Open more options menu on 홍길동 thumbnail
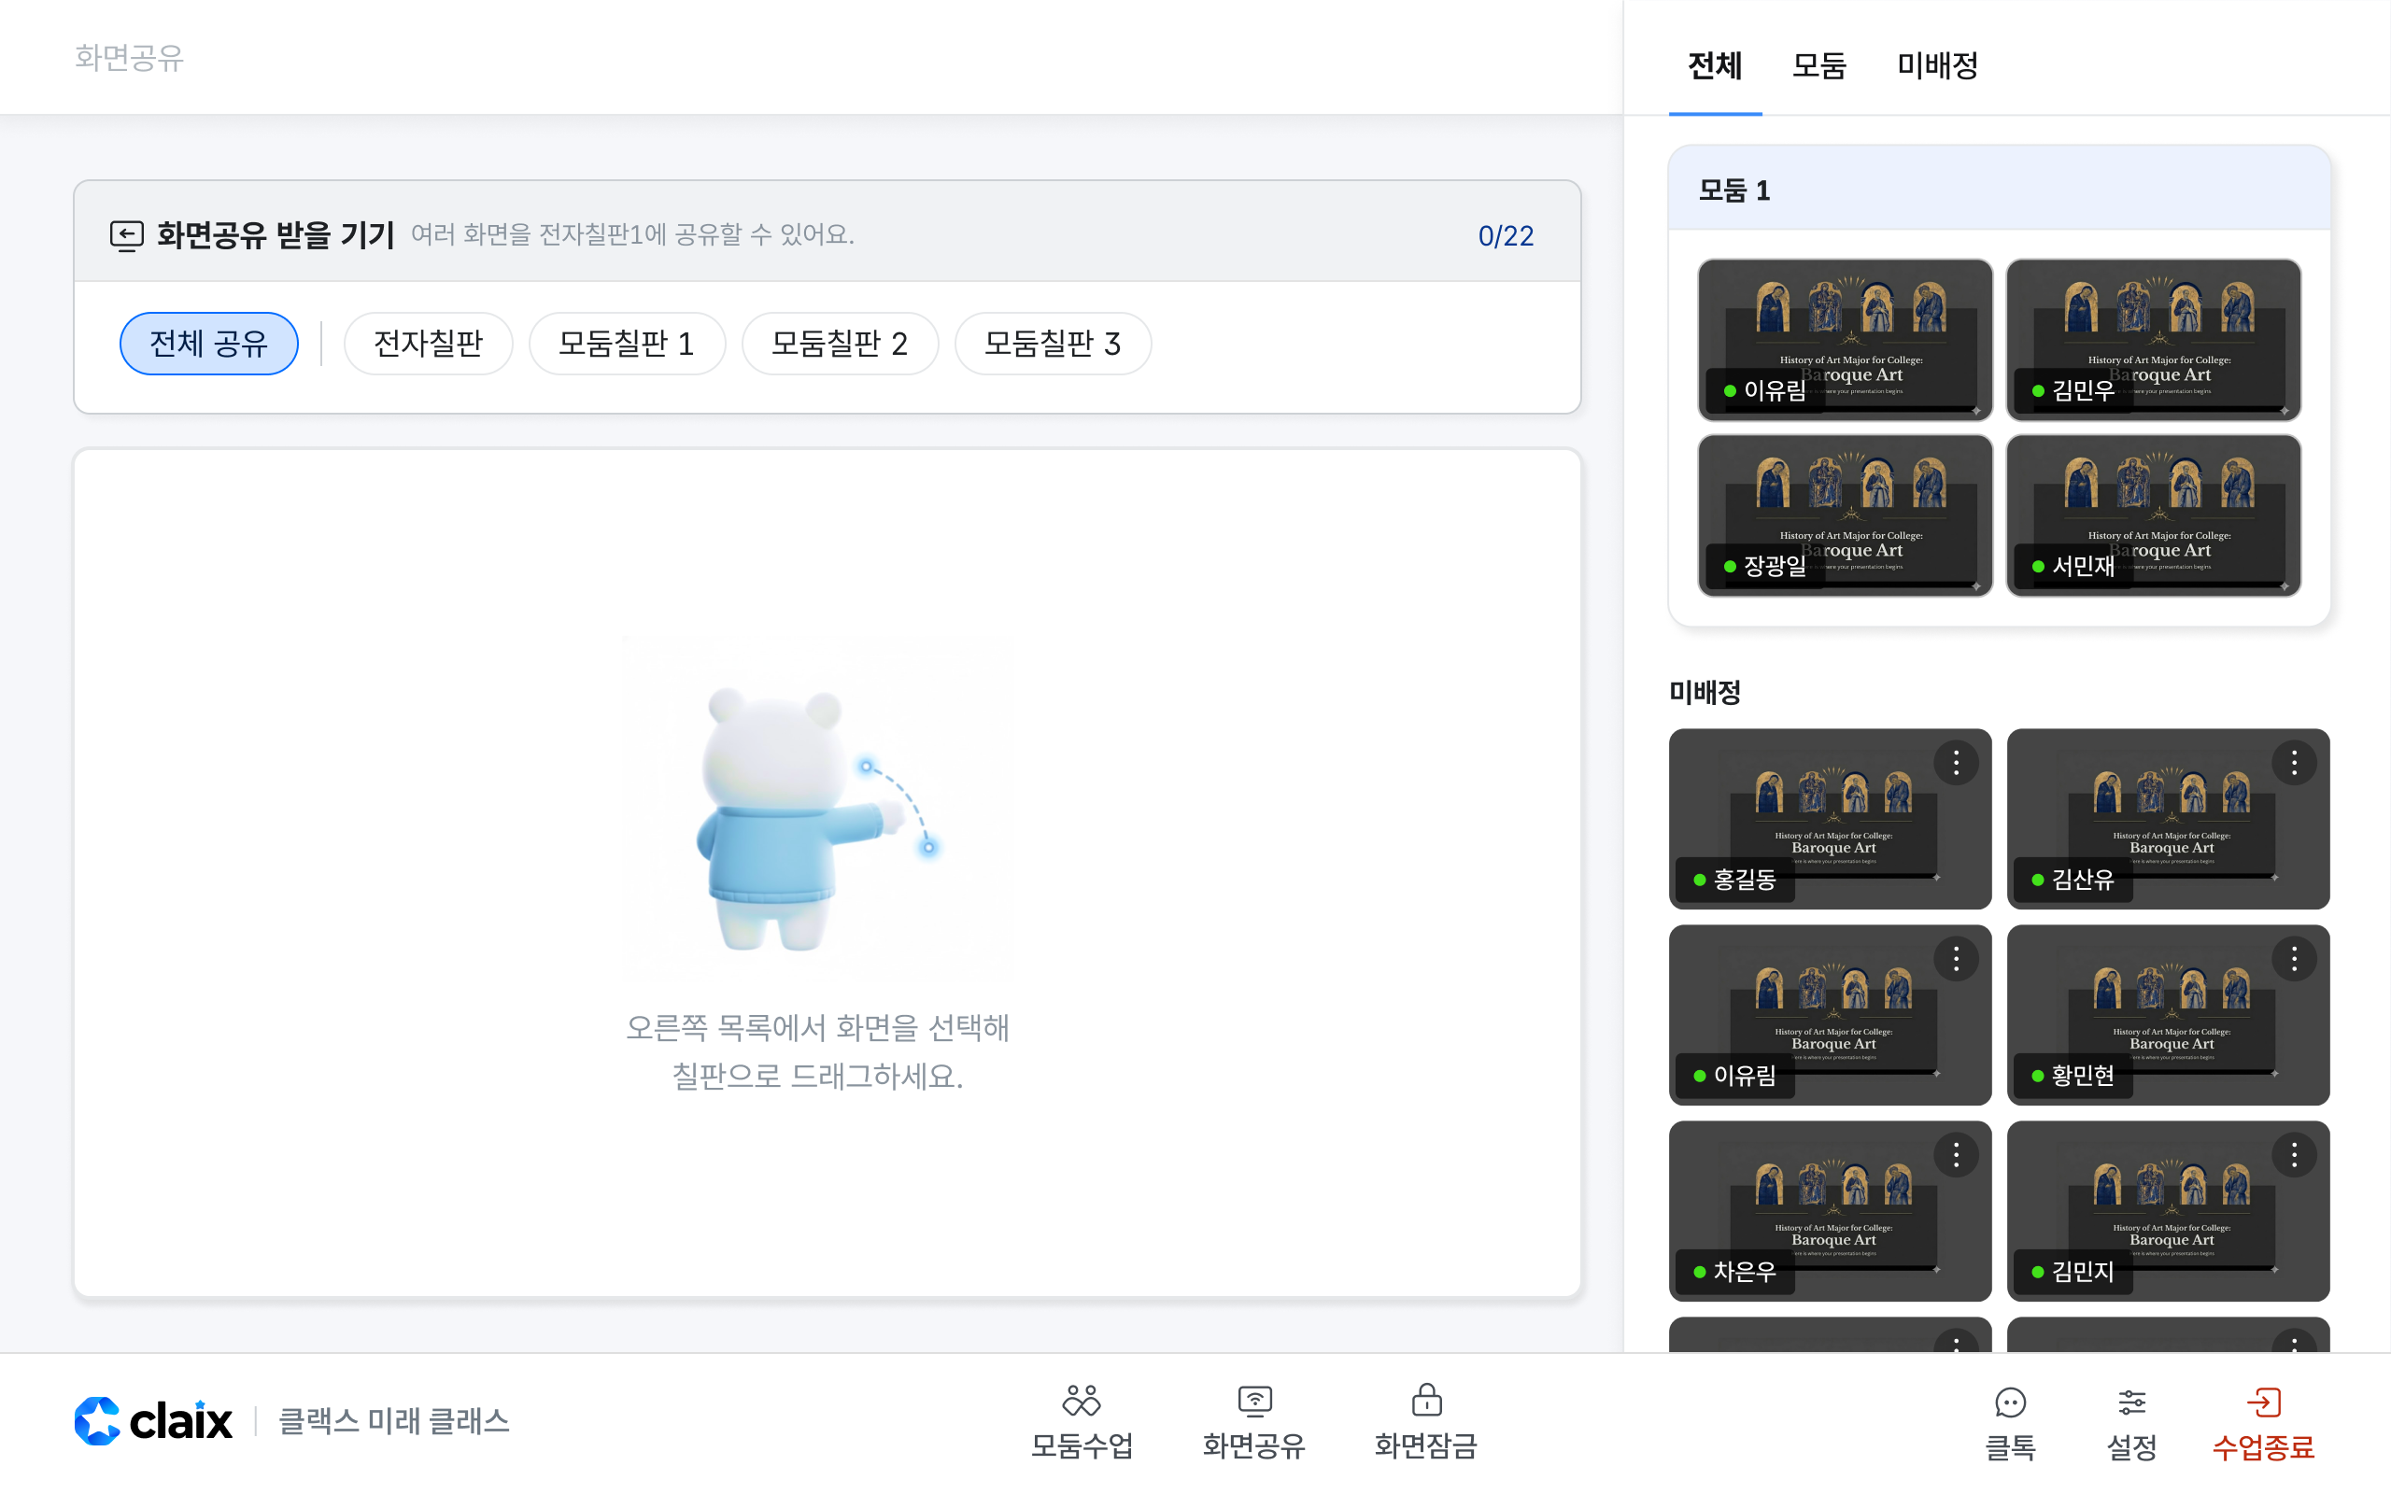The image size is (2391, 1494). click(1955, 763)
